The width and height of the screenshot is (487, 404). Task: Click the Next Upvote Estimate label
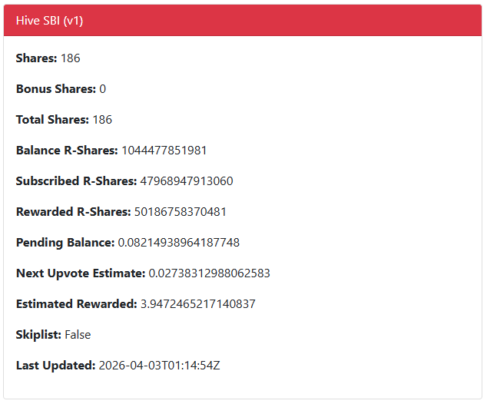coord(80,273)
